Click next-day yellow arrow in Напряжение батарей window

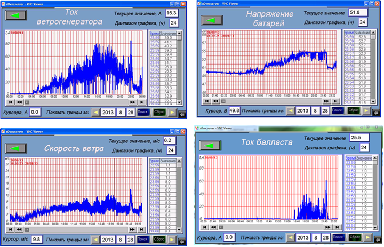click(366, 111)
